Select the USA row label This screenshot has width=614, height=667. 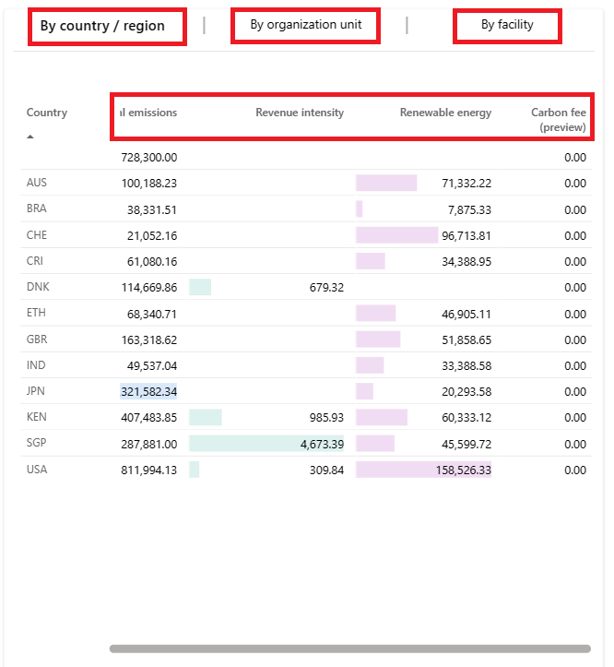(37, 470)
